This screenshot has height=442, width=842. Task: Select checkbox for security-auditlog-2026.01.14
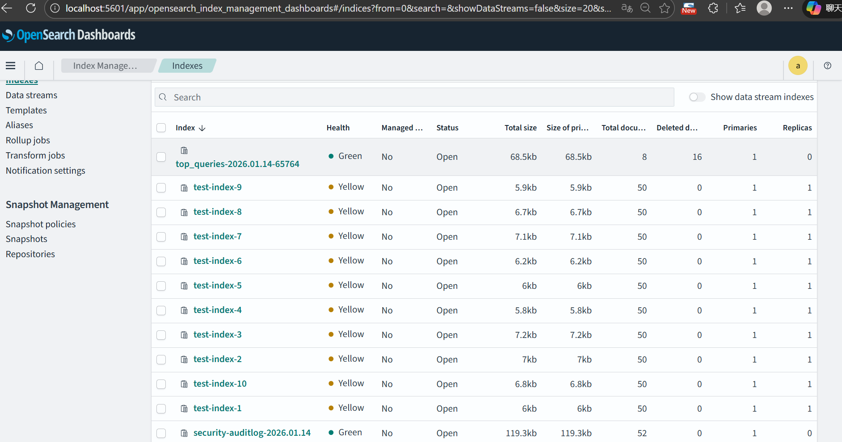coord(161,433)
